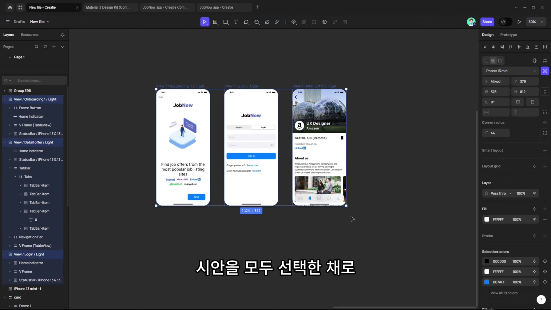This screenshot has height=310, width=551.
Task: Expand the Group 396 layer
Action: pyautogui.click(x=5, y=91)
